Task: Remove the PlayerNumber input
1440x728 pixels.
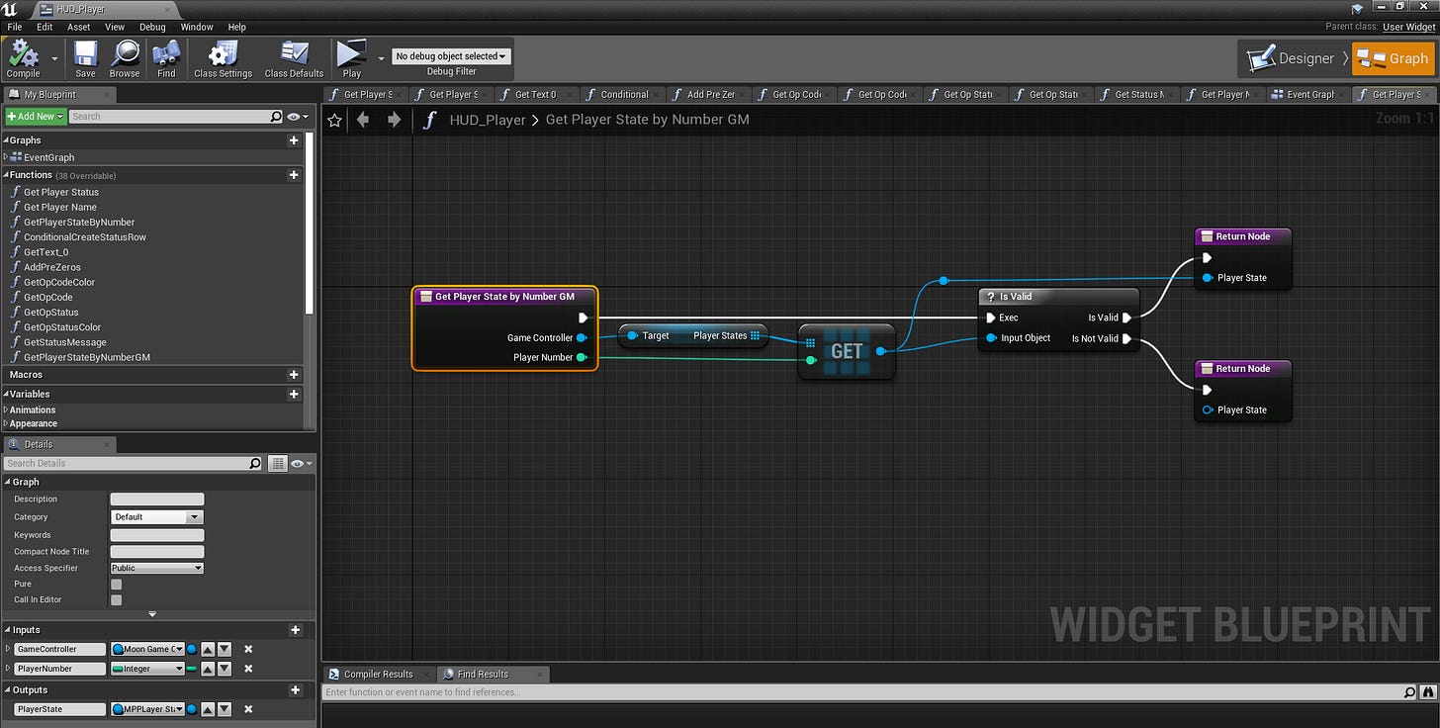Action: tap(248, 669)
